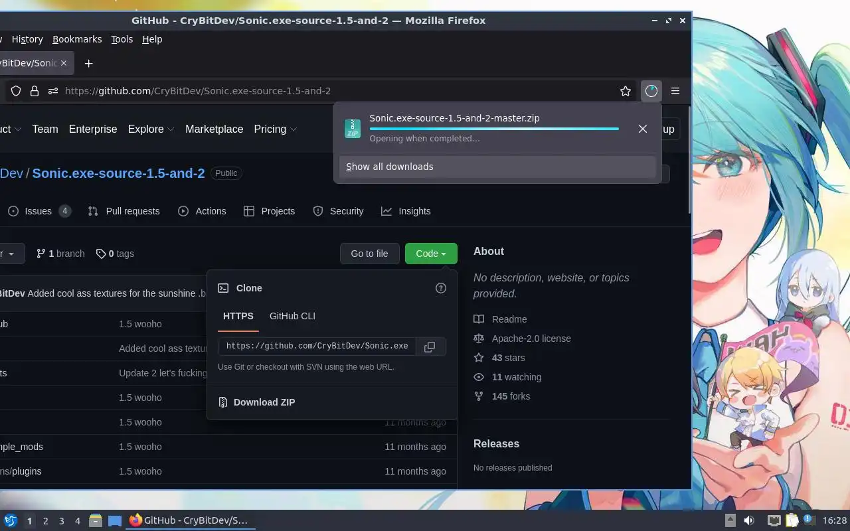Click the Clone help question mark icon
The height and width of the screenshot is (531, 850).
[441, 288]
